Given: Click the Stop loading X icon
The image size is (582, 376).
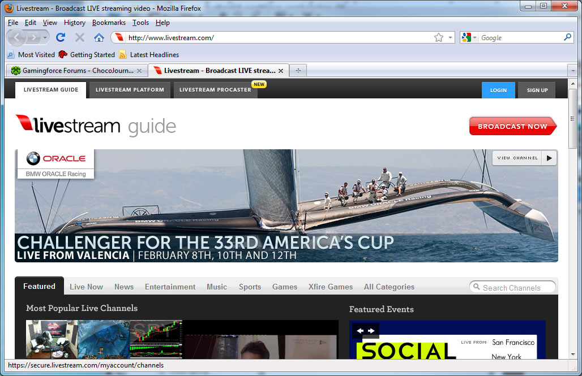Looking at the screenshot, I should (x=79, y=37).
